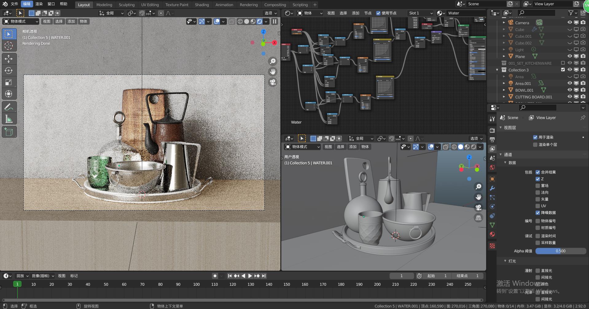Viewport: 589px width, 309px height.
Task: Select the Add Cube tool
Action: tap(9, 132)
